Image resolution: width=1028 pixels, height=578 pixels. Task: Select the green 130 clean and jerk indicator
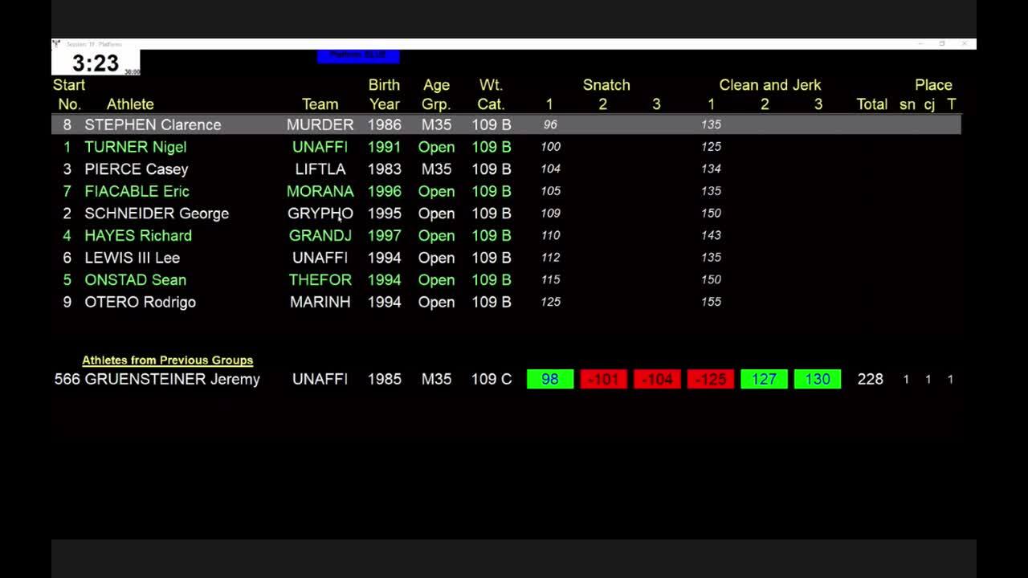pos(818,379)
